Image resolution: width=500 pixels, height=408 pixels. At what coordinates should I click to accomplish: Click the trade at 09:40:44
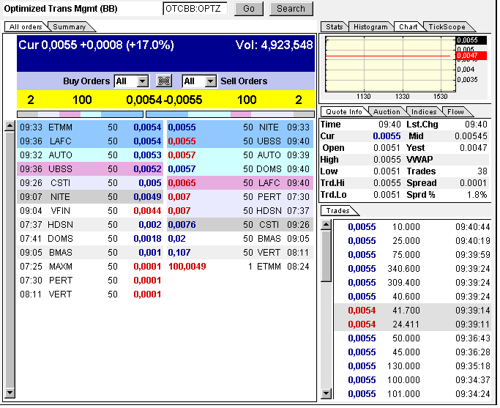tap(412, 227)
